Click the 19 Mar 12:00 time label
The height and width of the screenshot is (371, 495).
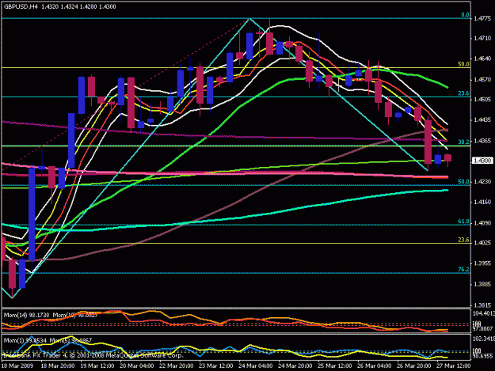coord(97,366)
